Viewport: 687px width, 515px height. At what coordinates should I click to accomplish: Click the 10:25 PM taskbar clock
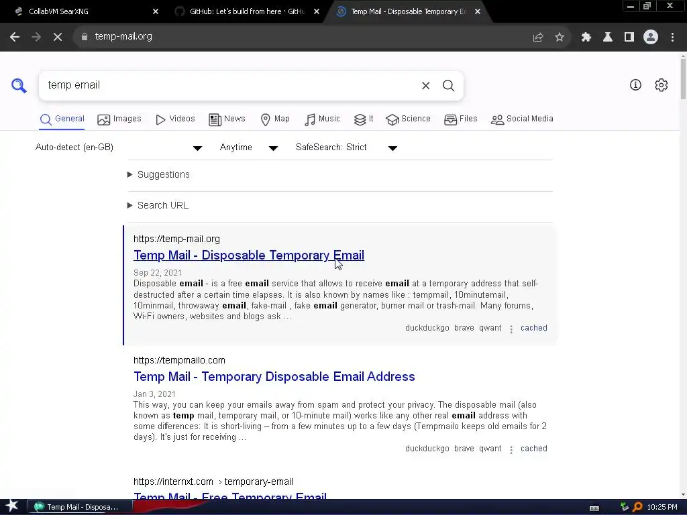tap(662, 507)
